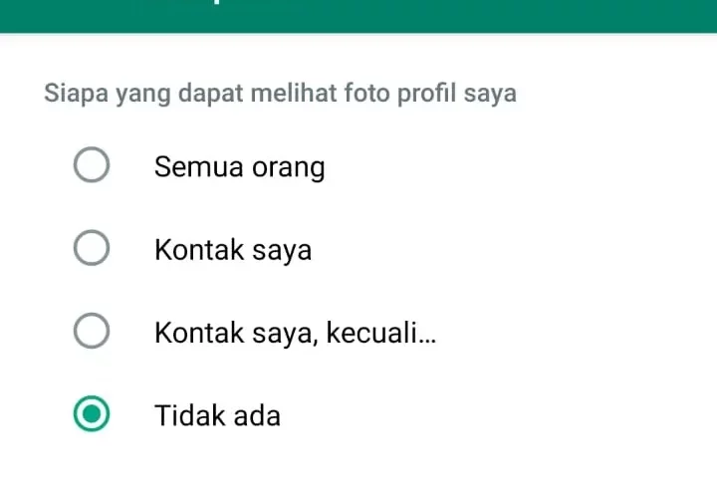The height and width of the screenshot is (498, 717).
Task: Click the words foto profil in the heading
Action: click(x=400, y=94)
